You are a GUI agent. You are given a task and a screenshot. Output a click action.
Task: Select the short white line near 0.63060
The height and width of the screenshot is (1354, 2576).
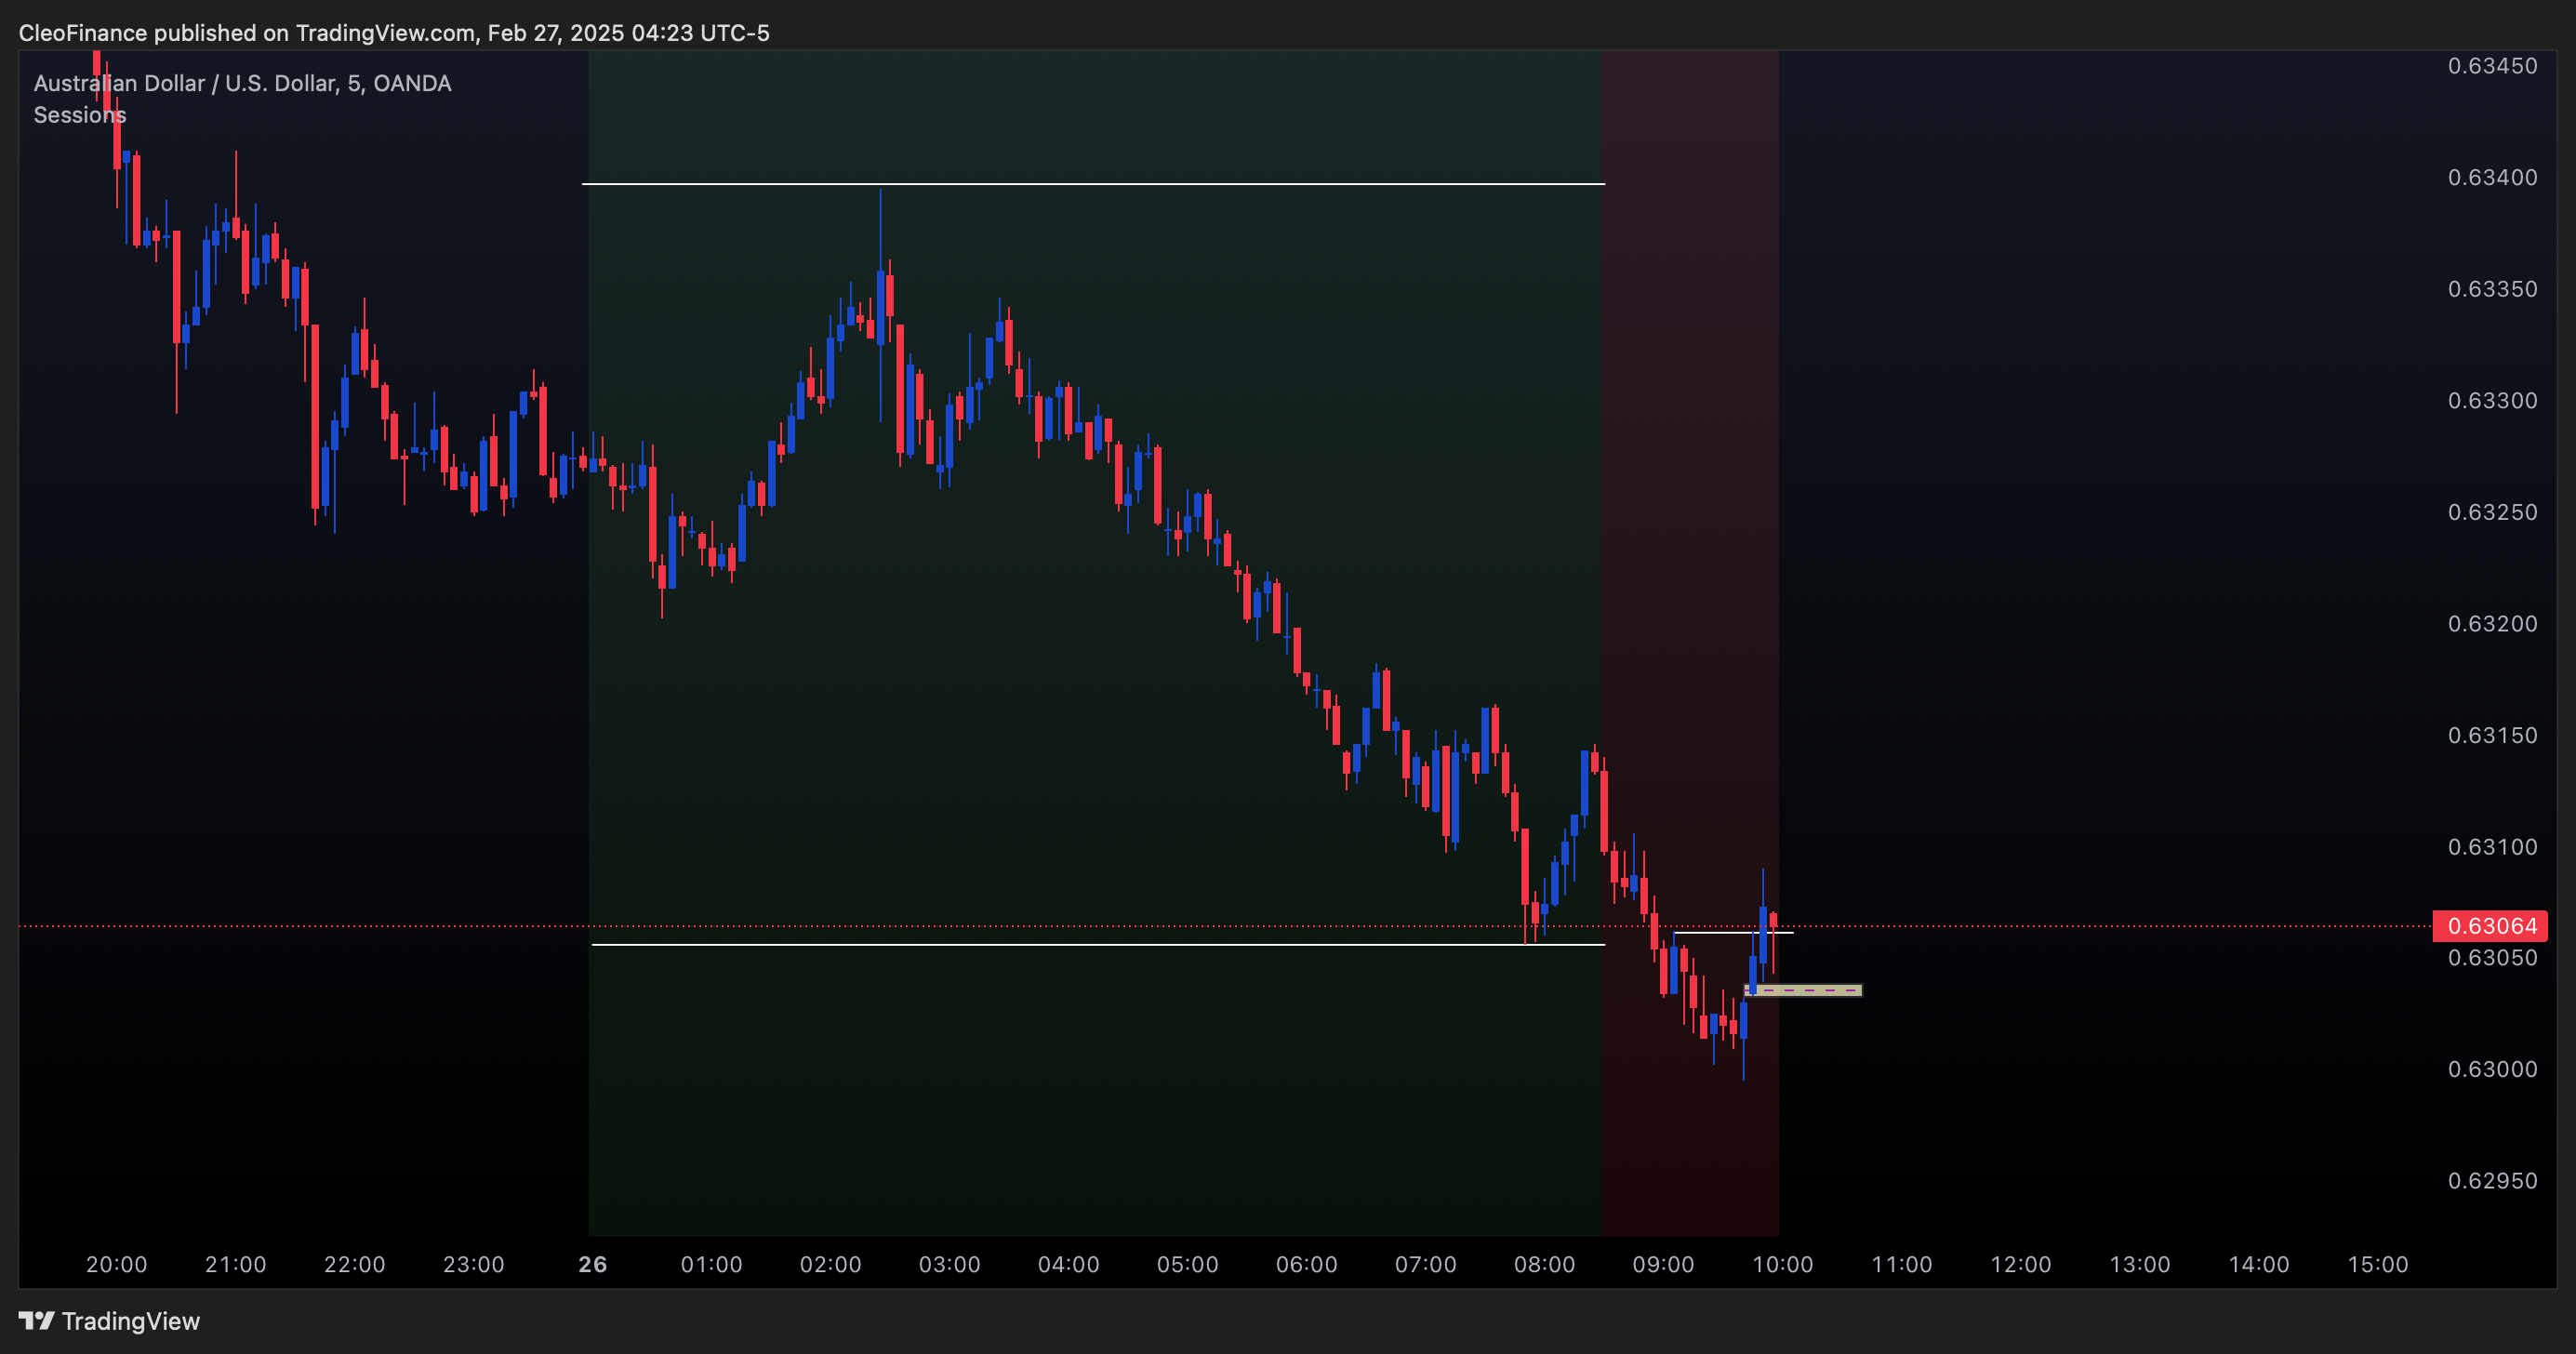point(1734,933)
